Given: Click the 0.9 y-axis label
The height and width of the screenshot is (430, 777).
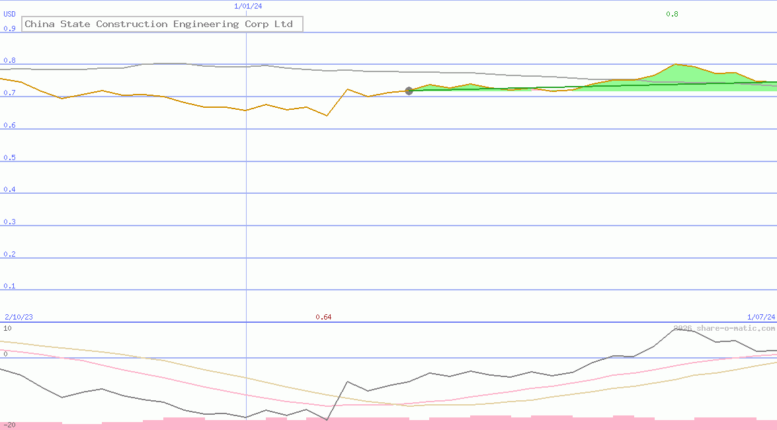Looking at the screenshot, I should pyautogui.click(x=9, y=28).
